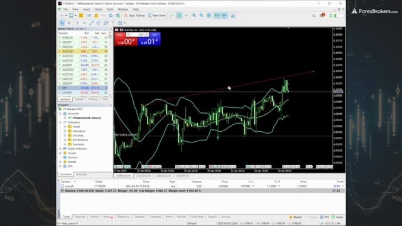Viewport: 402px width, 226px height.
Task: Click the yellow lock-shaped toolbar icon
Action: pos(96,16)
